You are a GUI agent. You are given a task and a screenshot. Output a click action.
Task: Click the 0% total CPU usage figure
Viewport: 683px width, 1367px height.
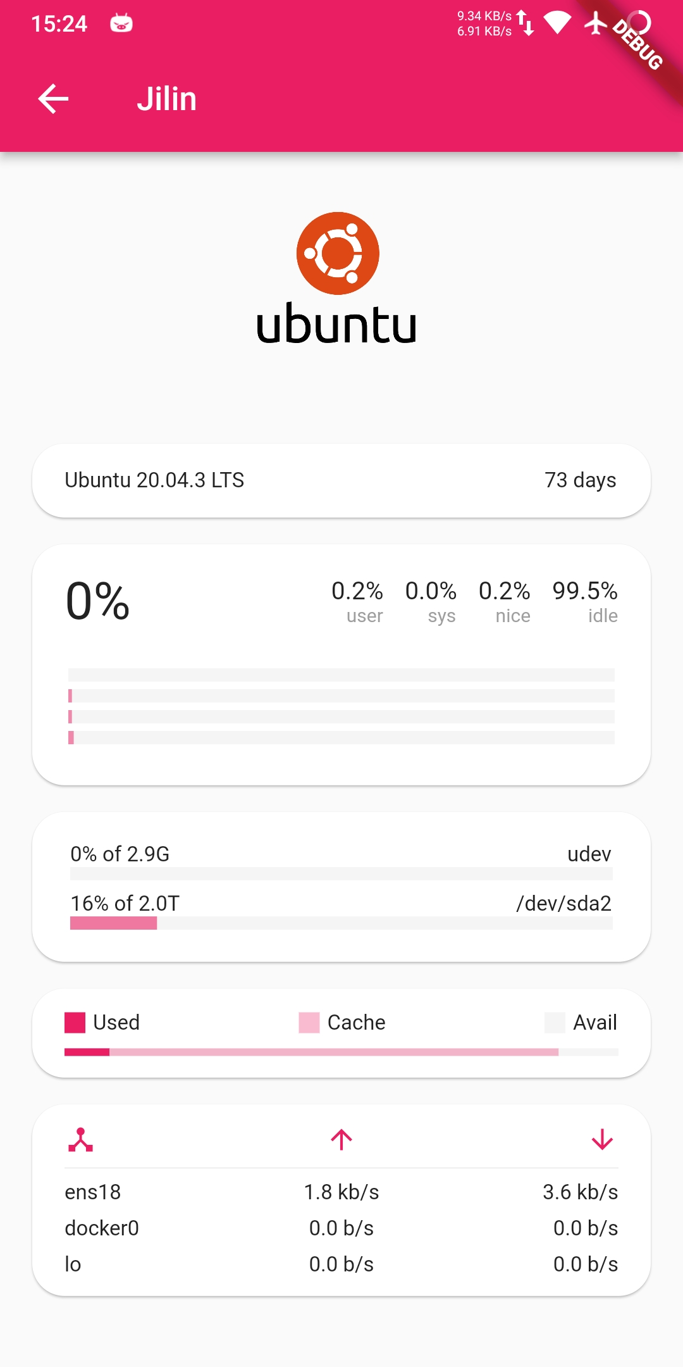[x=98, y=601]
